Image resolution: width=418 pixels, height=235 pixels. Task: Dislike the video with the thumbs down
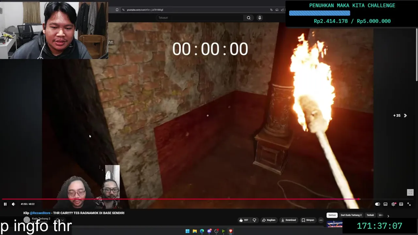(x=254, y=220)
